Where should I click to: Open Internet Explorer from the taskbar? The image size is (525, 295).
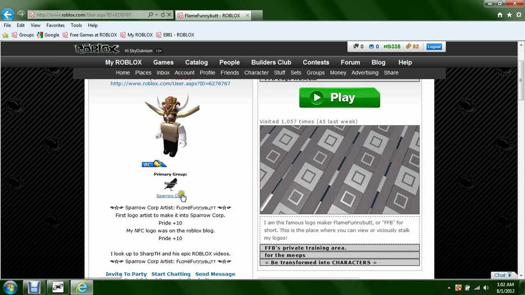click(82, 287)
